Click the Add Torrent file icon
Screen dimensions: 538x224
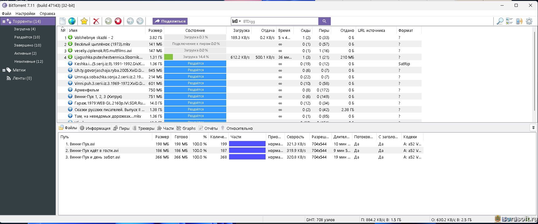pyautogui.click(x=63, y=21)
